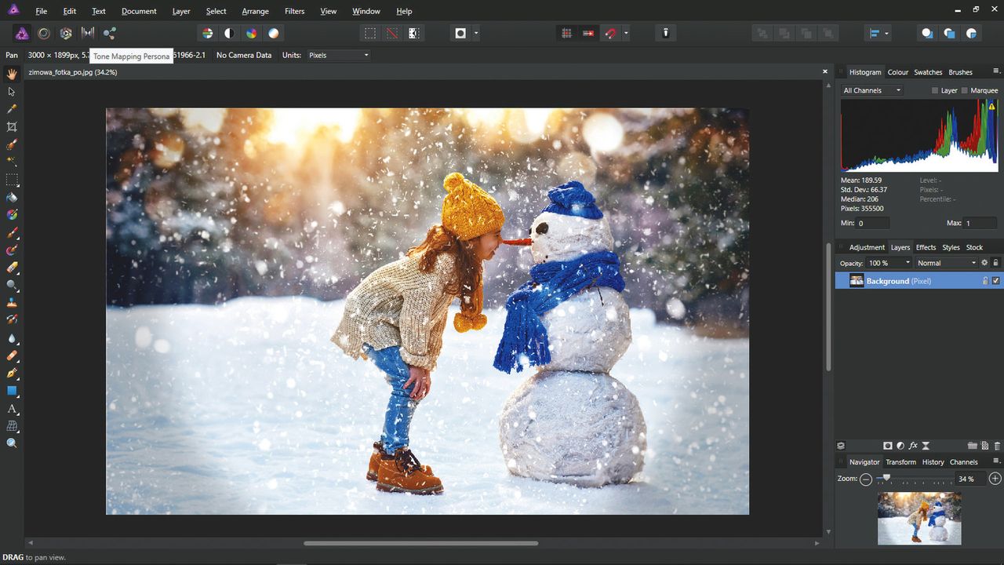Add a mask layer from Layers panel

(x=888, y=446)
